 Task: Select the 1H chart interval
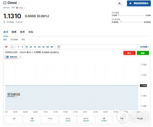tap(35, 47)
